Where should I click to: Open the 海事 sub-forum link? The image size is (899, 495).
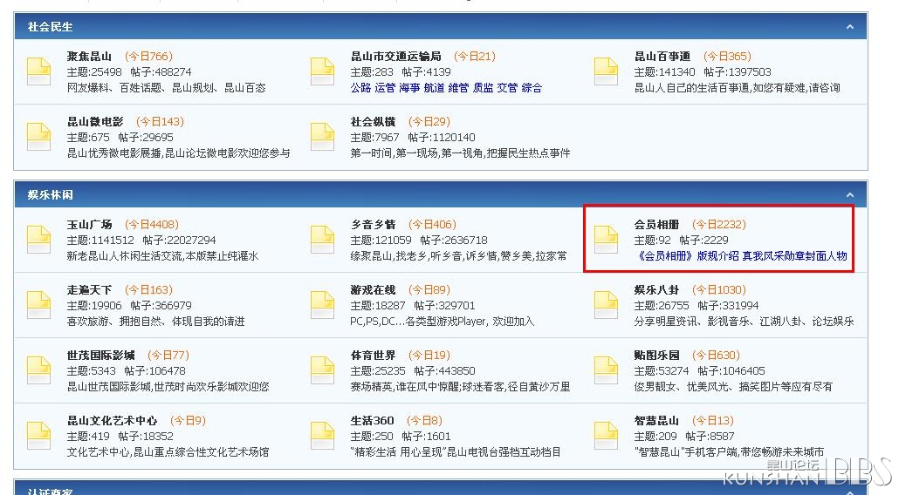pos(409,87)
